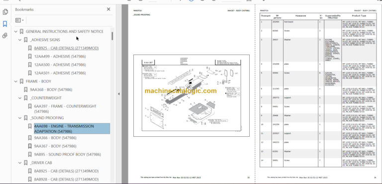The width and height of the screenshot is (382, 184).
Task: Click part number 240233 in table
Action: [276, 142]
